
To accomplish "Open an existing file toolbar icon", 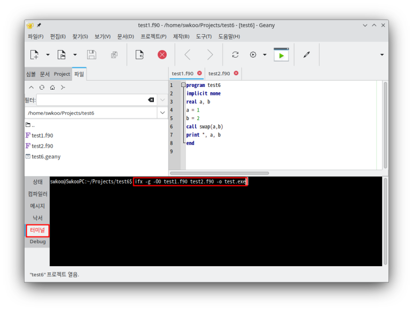I will [61, 55].
